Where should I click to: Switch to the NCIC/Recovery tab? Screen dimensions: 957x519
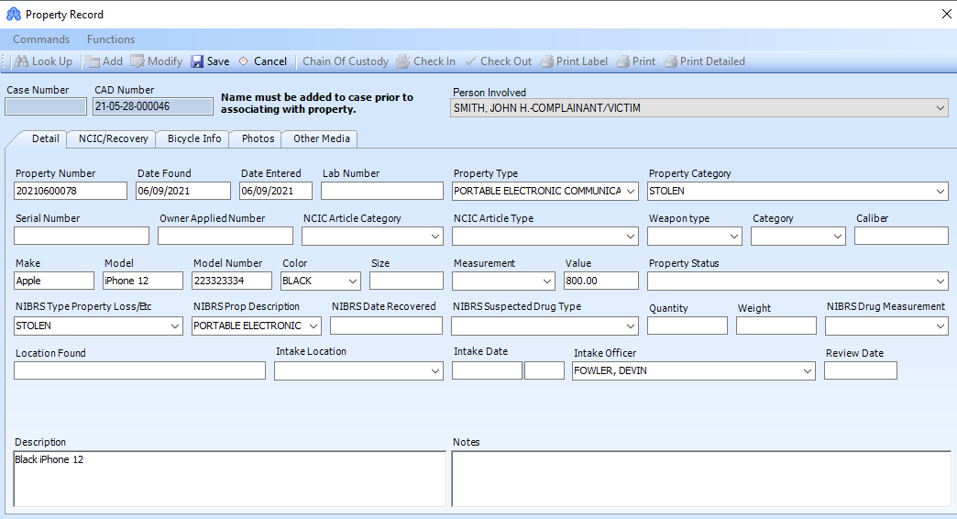coord(113,138)
